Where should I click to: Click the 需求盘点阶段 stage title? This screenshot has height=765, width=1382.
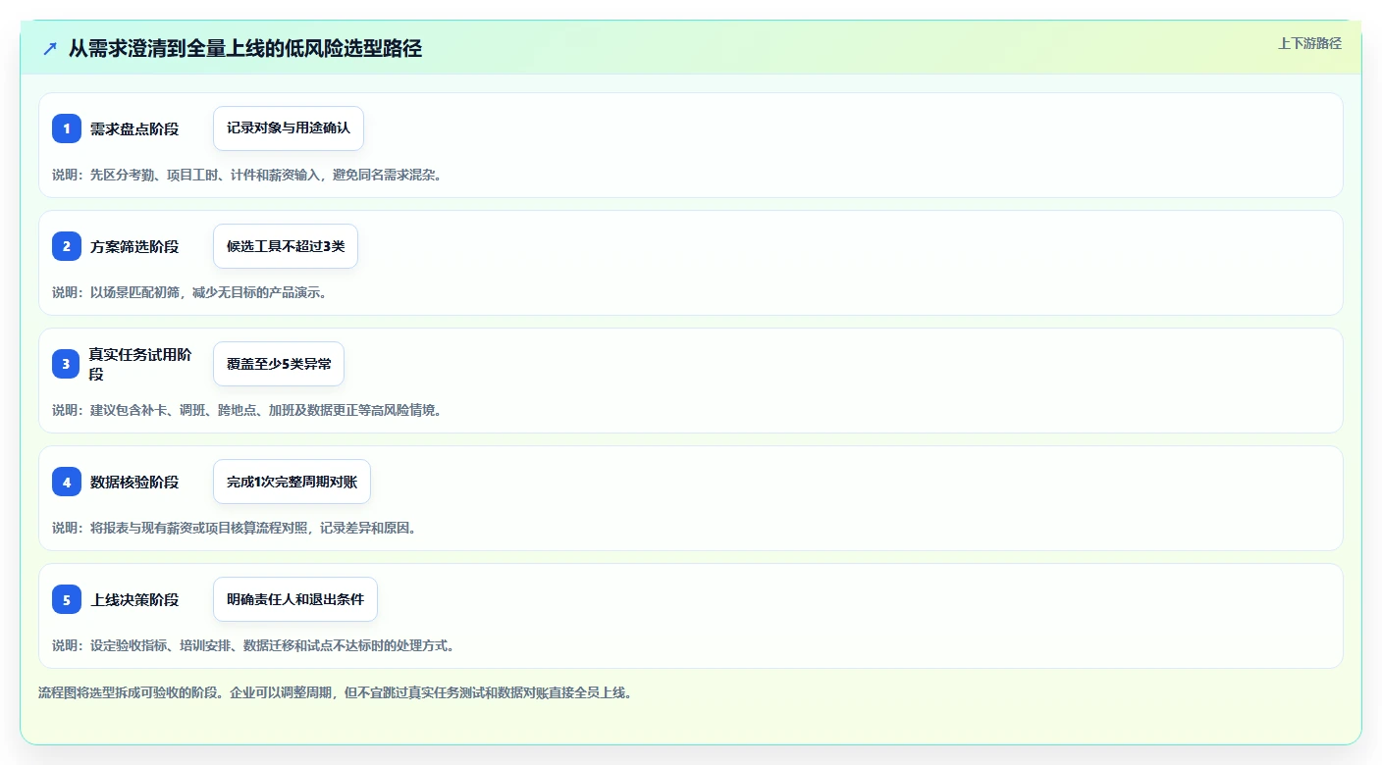tap(134, 128)
